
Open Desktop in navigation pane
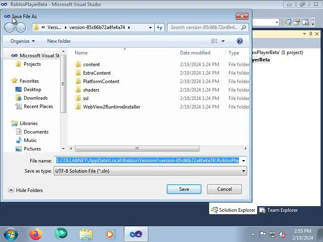[x=28, y=90]
